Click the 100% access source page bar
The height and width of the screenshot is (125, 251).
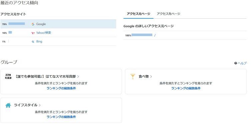click(142, 35)
